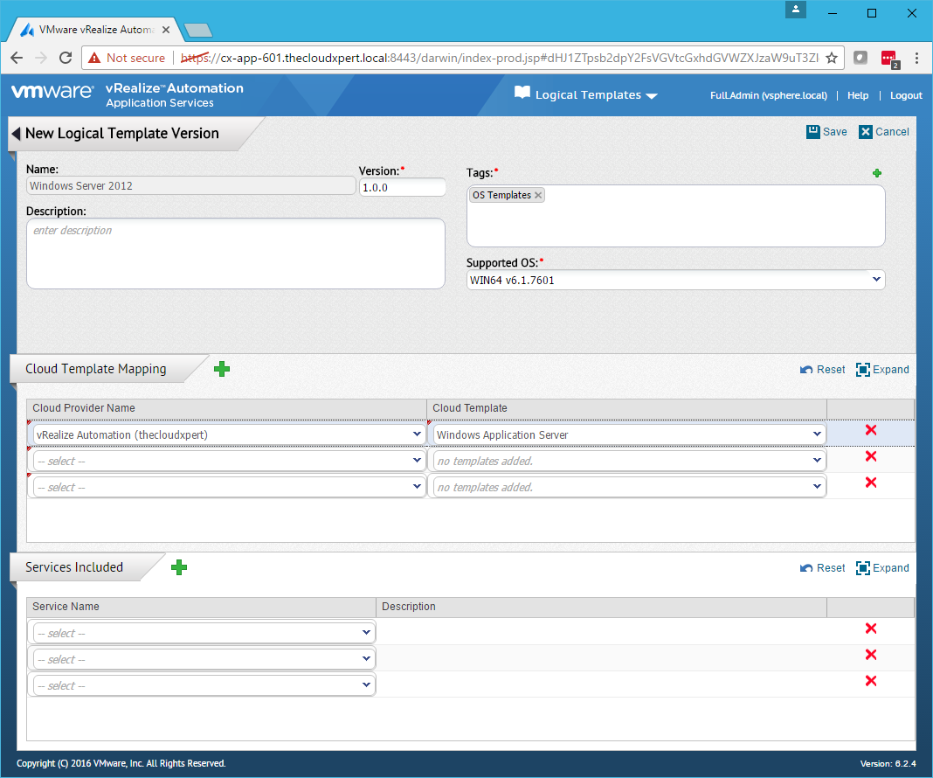Viewport: 933px width, 778px height.
Task: Open the Logical Templates navigation menu
Action: pyautogui.click(x=587, y=95)
